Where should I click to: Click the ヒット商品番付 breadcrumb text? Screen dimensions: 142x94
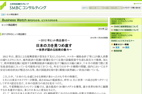(13, 14)
